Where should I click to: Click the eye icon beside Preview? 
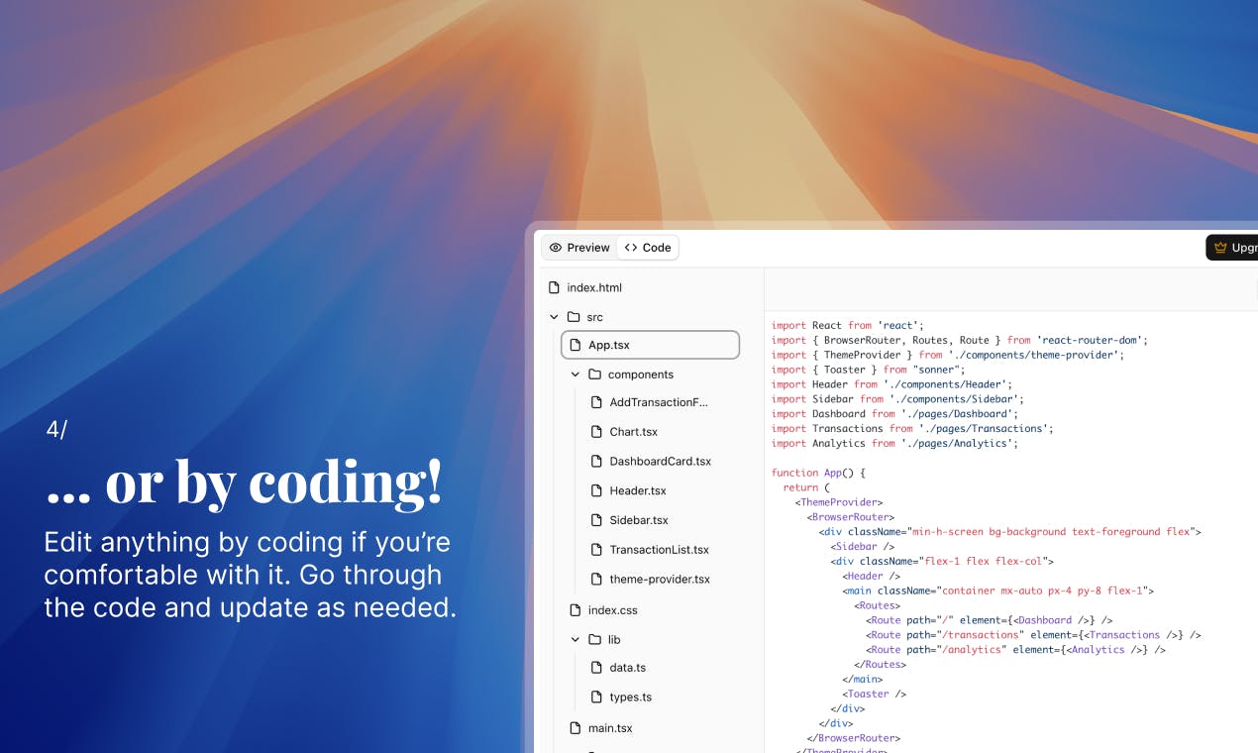556,248
